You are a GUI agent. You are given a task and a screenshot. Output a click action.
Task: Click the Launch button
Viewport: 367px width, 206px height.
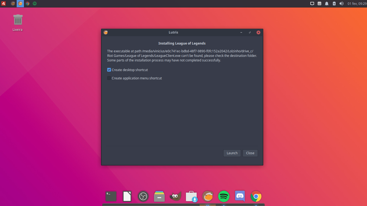[232, 153]
